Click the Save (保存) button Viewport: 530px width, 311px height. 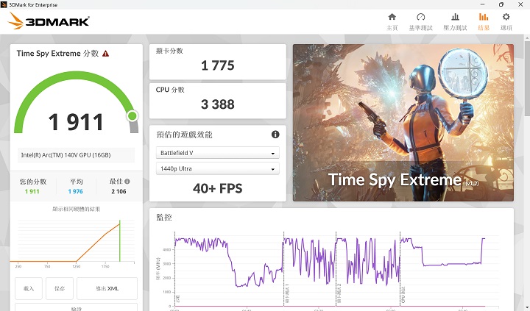tap(60, 288)
